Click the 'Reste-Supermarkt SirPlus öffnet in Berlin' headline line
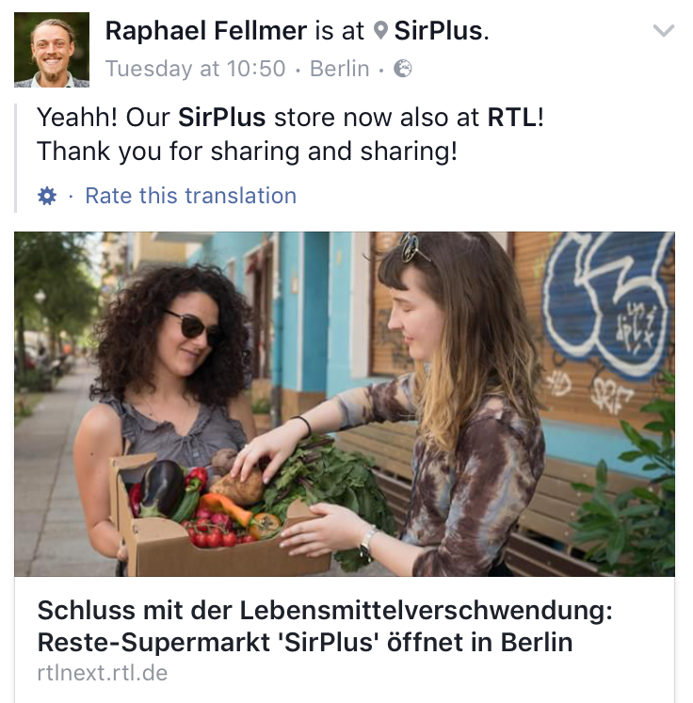 pyautogui.click(x=305, y=643)
